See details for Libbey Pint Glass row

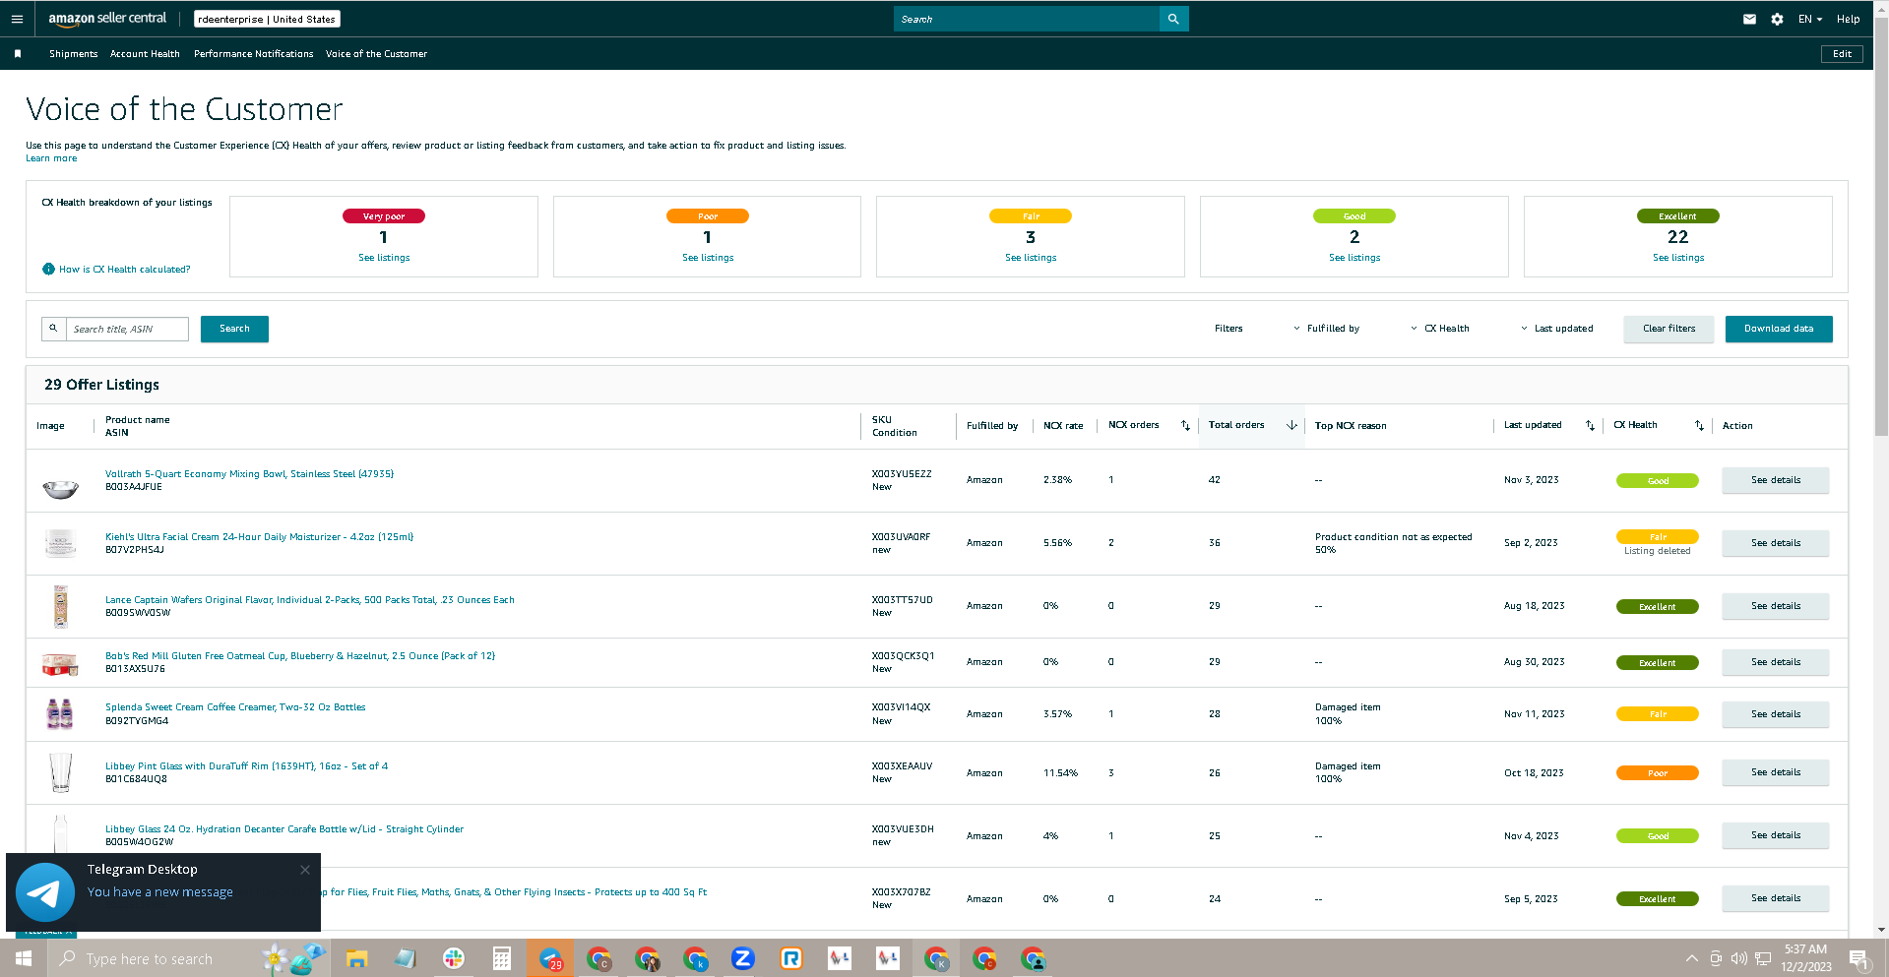(1776, 772)
